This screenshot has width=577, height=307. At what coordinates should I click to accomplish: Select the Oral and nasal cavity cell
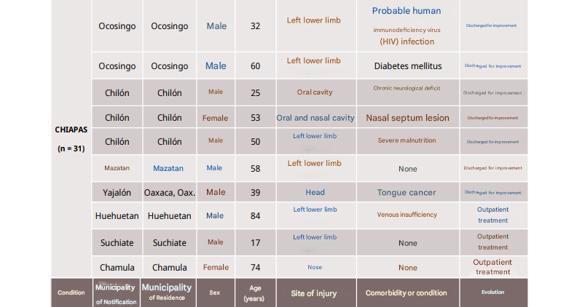tap(315, 118)
